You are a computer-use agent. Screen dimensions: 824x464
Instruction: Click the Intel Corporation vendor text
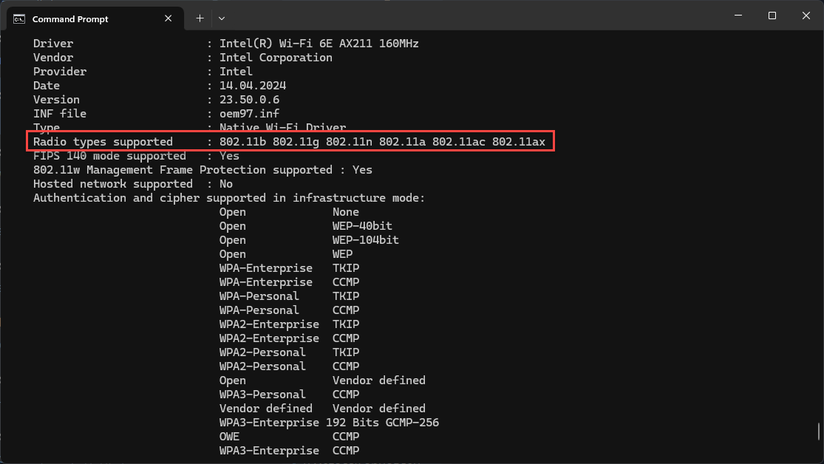[276, 58]
